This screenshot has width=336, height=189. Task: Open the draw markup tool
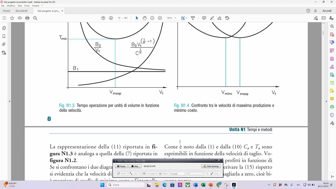[x=219, y=18]
